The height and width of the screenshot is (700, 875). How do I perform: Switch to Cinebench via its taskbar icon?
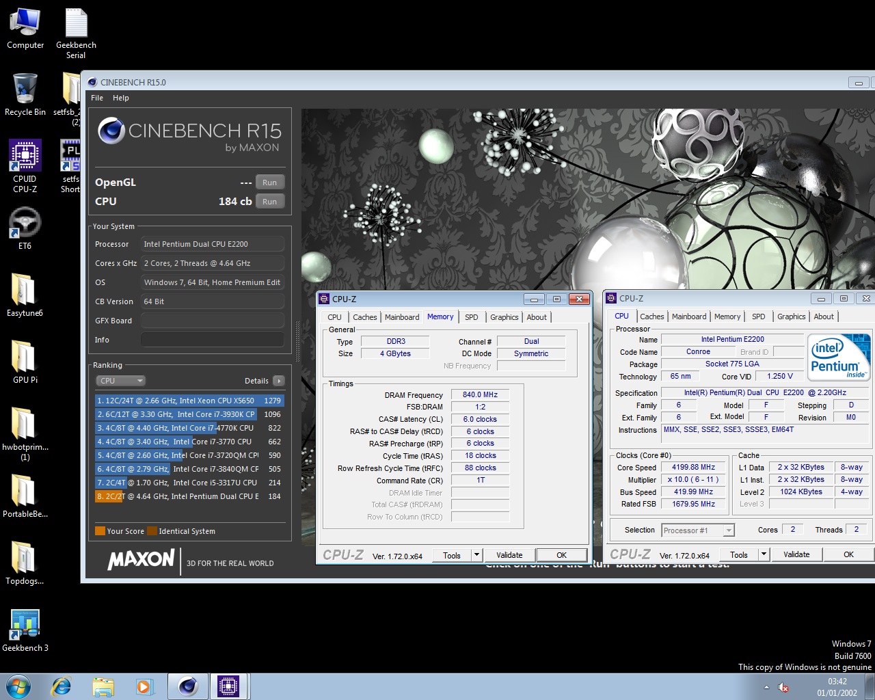[x=188, y=686]
